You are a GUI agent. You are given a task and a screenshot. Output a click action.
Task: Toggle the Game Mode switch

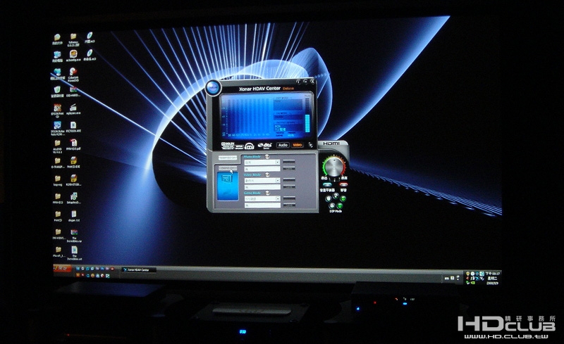coord(267,193)
